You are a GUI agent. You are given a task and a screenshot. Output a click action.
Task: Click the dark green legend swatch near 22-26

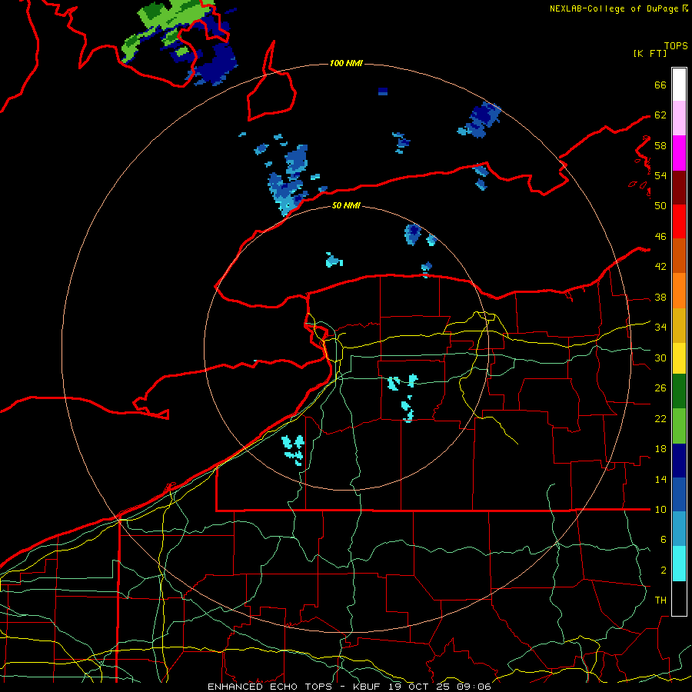pos(679,391)
